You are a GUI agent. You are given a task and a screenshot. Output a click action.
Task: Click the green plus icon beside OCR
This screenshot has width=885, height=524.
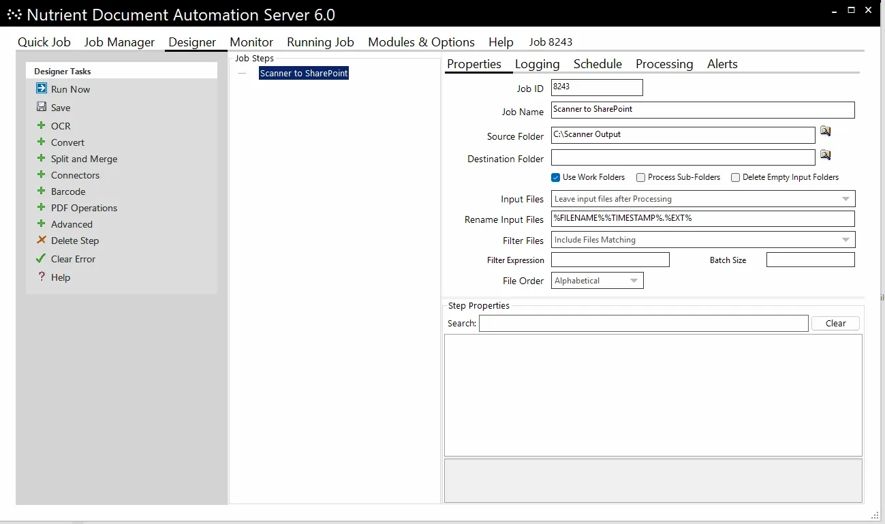42,125
